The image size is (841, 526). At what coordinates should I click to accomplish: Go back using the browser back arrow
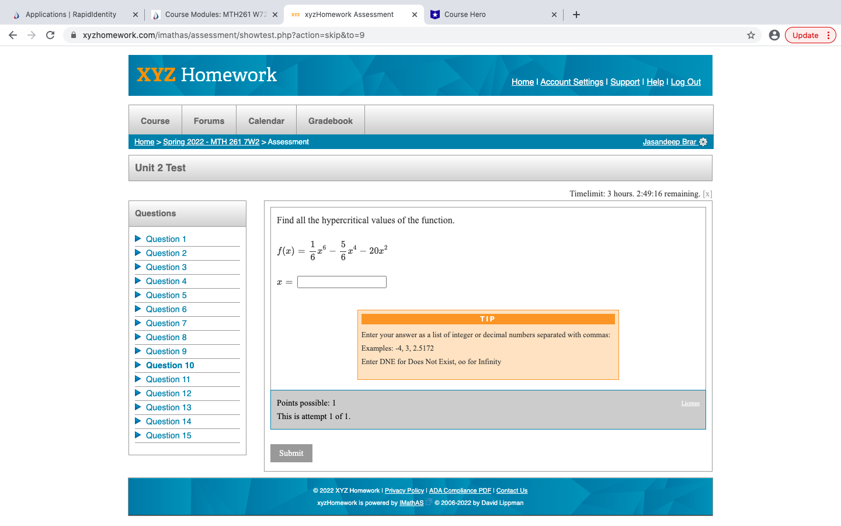(13, 35)
